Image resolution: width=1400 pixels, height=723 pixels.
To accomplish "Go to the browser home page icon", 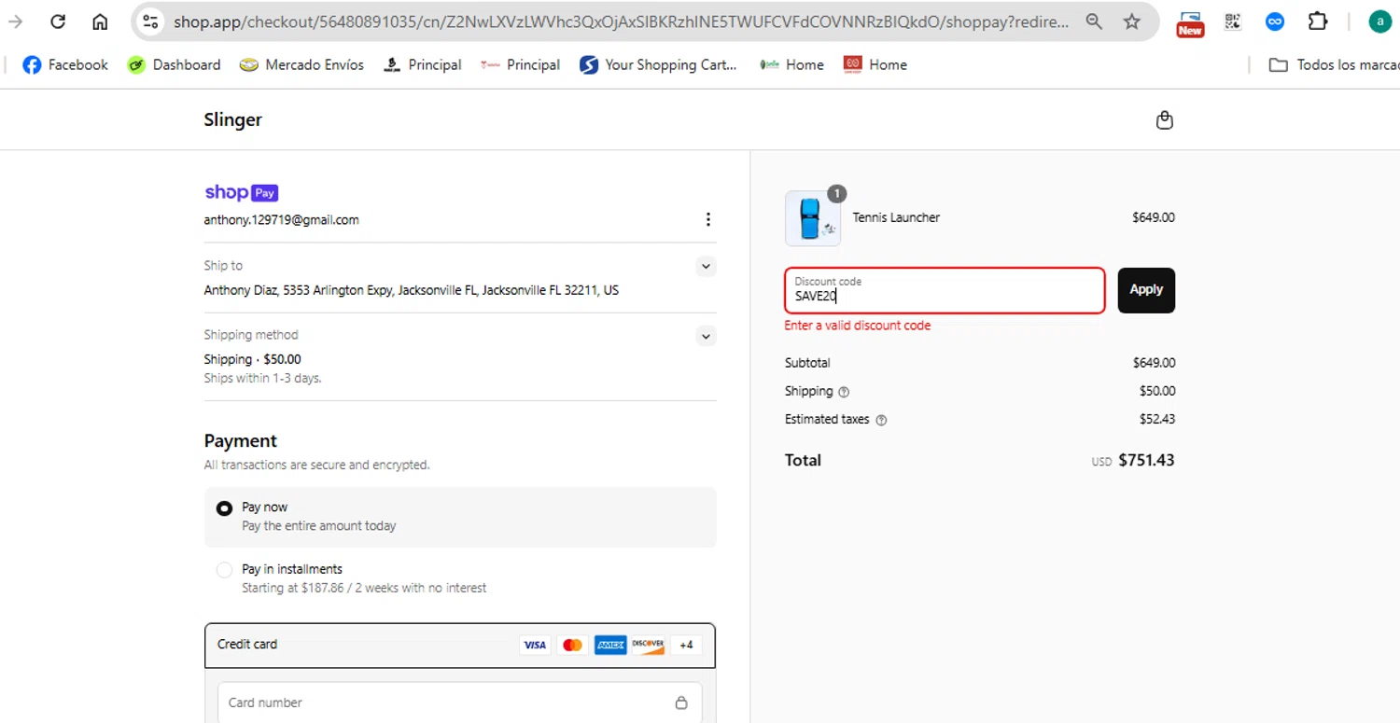I will (x=100, y=21).
